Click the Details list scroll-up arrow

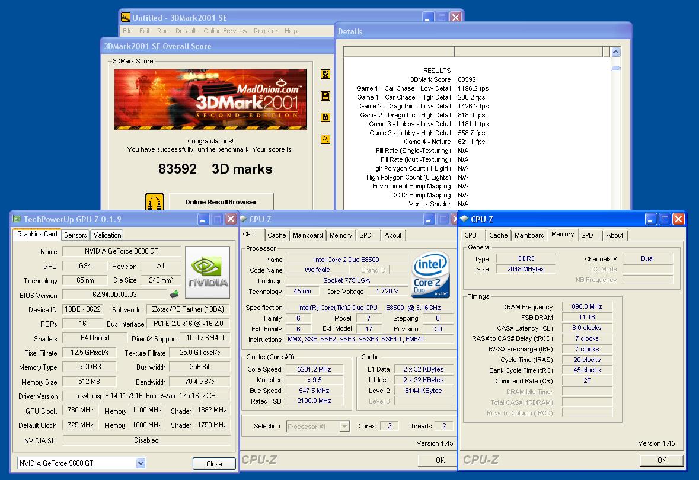click(x=615, y=52)
